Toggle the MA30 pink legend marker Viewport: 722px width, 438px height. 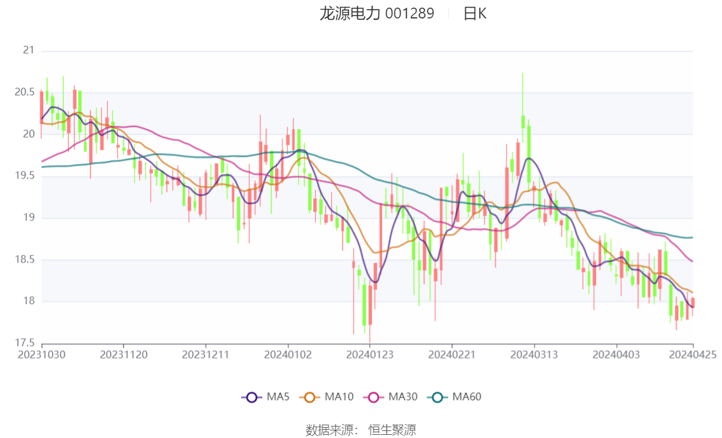(x=374, y=397)
